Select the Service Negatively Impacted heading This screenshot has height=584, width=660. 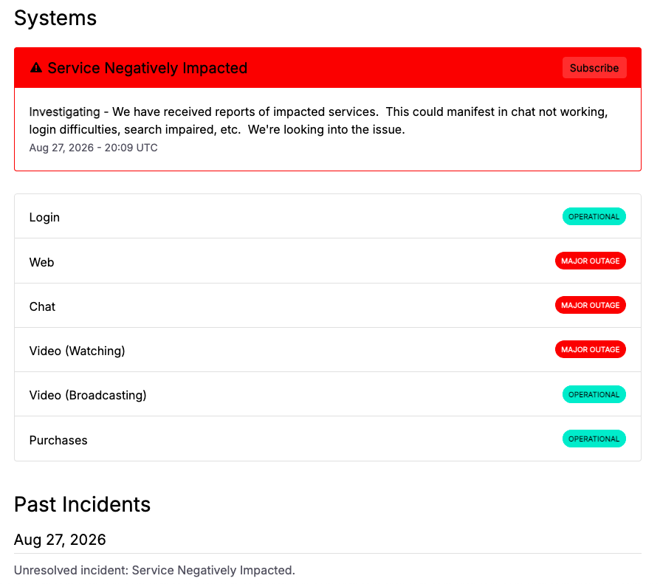(x=148, y=68)
